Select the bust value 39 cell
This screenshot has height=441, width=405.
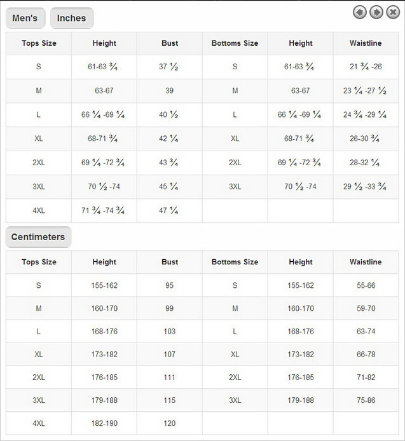pyautogui.click(x=170, y=91)
